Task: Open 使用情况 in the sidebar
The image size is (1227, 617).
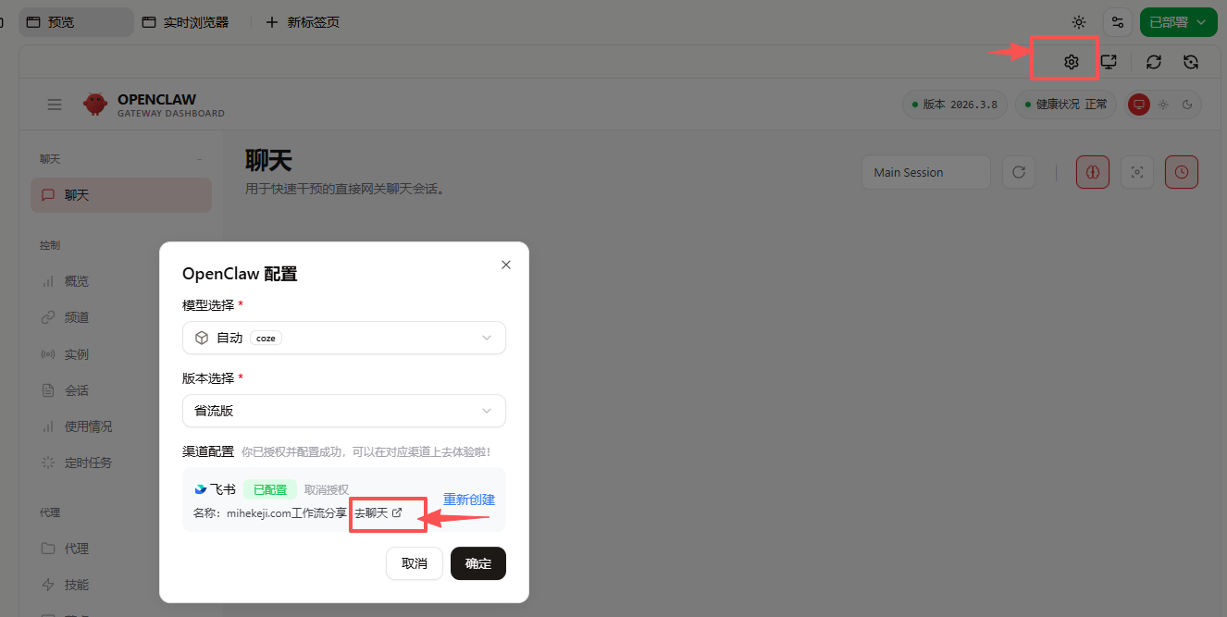Action: [x=121, y=426]
